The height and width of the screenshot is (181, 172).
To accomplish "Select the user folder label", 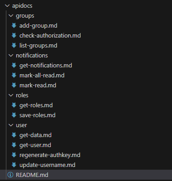I will tap(21, 125).
